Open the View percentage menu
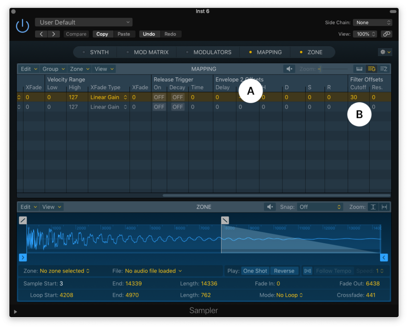 pyautogui.click(x=365, y=34)
